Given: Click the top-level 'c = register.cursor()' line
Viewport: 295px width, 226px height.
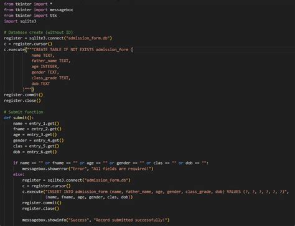Looking at the screenshot, I should click(28, 44).
